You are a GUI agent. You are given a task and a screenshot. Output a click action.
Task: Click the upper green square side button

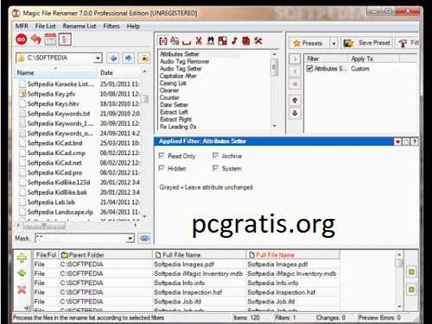coord(411,271)
